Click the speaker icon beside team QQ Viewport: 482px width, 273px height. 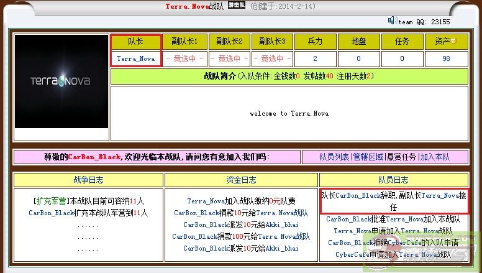coord(392,20)
